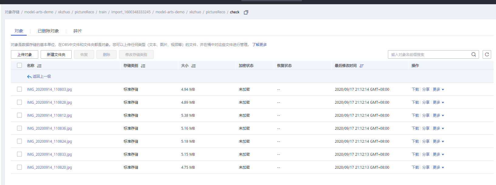The height and width of the screenshot is (185, 496).
Task: Sort by name column icon
Action: 39,66
